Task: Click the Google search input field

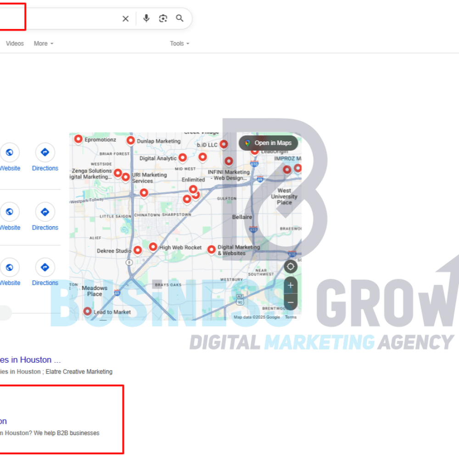Action: [59, 18]
